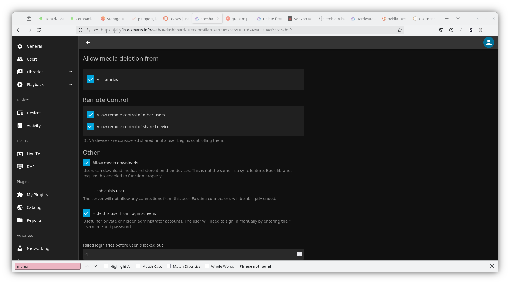Viewport: 510px width, 284px height.
Task: Open the Firefox hamburger application menu
Action: coord(491,30)
